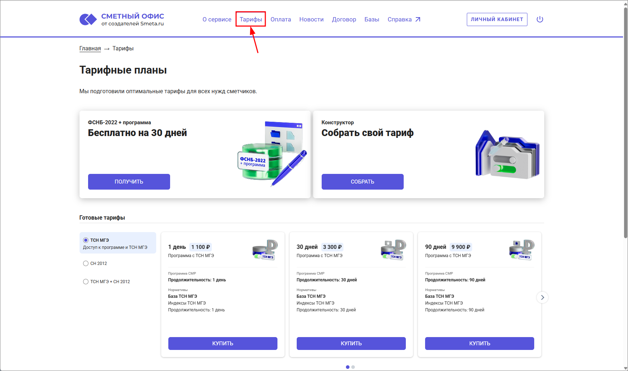Click the external arrow icon beside Справка
This screenshot has width=628, height=371.
tap(418, 20)
